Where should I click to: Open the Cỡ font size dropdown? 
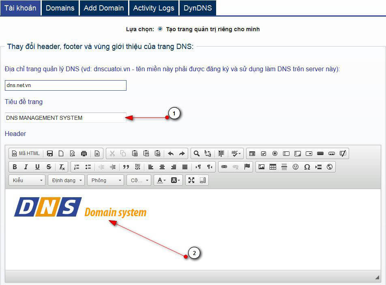[139, 180]
